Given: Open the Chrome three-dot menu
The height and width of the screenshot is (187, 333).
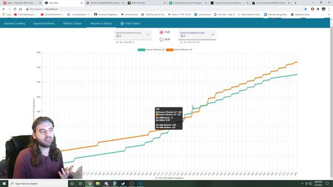Looking at the screenshot, I should point(329,9).
